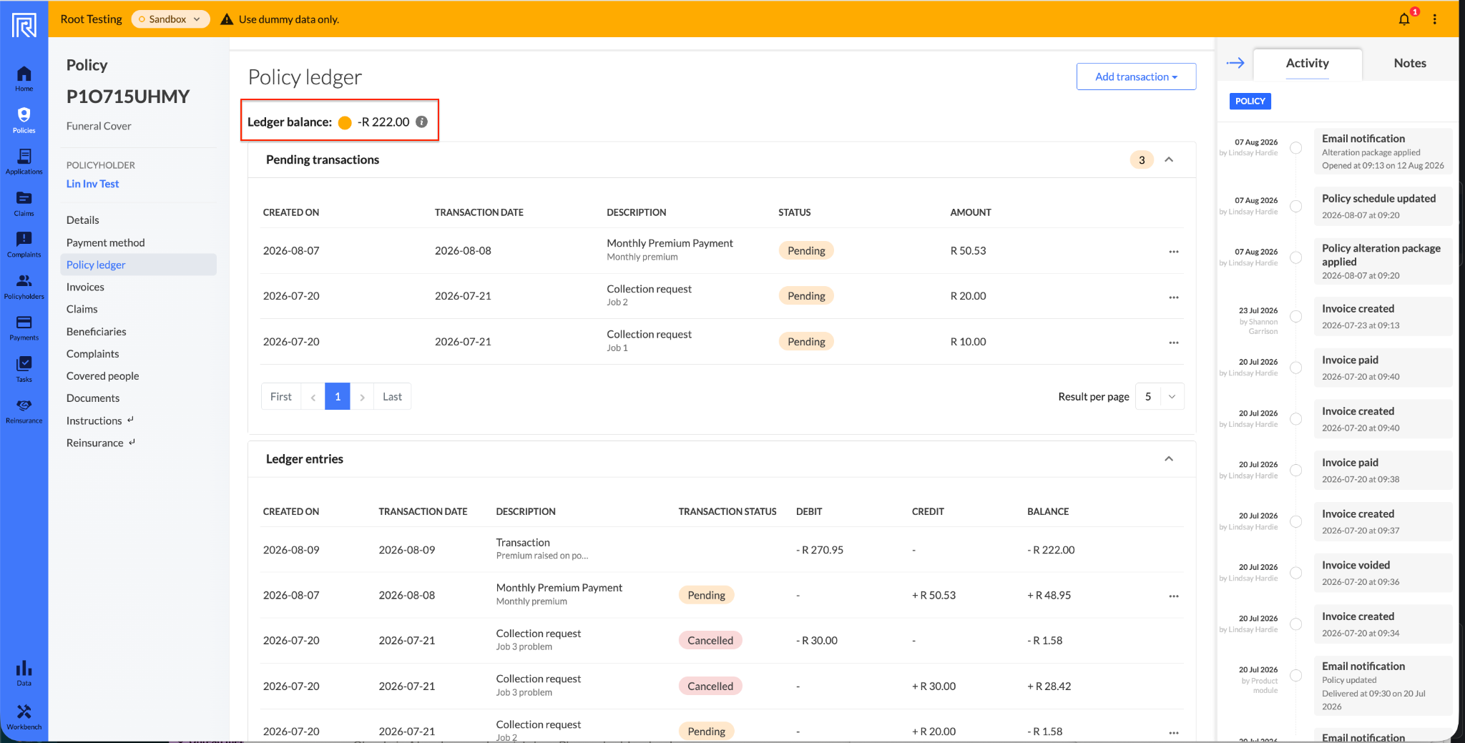Image resolution: width=1465 pixels, height=743 pixels.
Task: Open Details in policy menu
Action: 83,220
